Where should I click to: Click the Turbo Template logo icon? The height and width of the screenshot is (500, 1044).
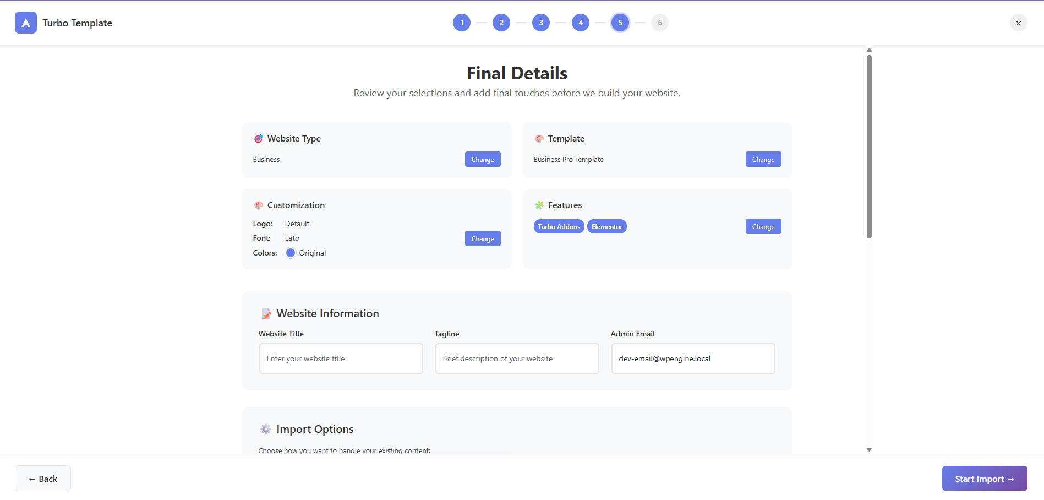26,23
